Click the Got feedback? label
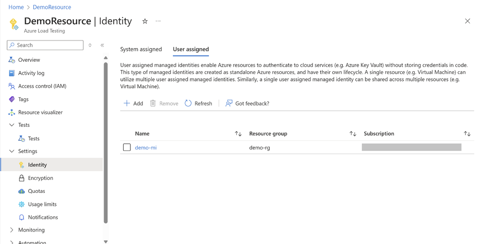The image size is (481, 244). click(x=252, y=104)
